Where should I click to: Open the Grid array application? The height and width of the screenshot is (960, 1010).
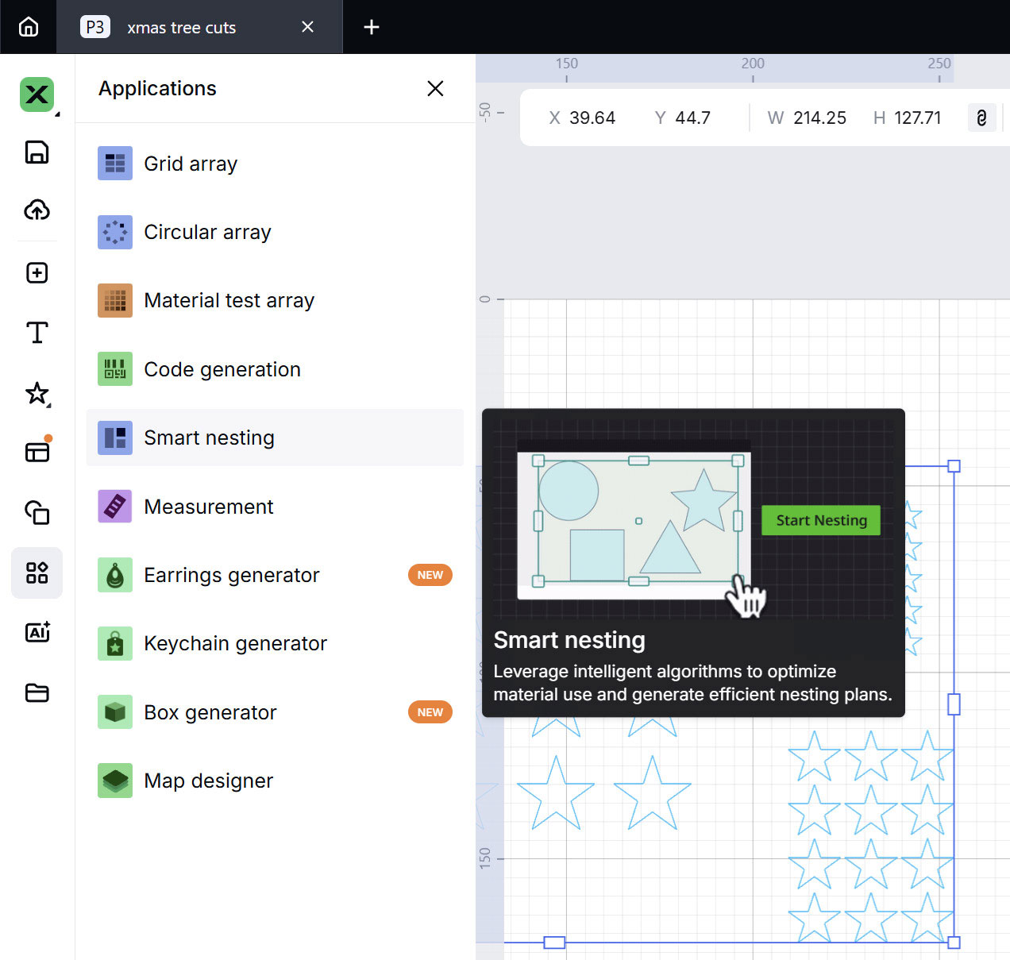point(191,164)
